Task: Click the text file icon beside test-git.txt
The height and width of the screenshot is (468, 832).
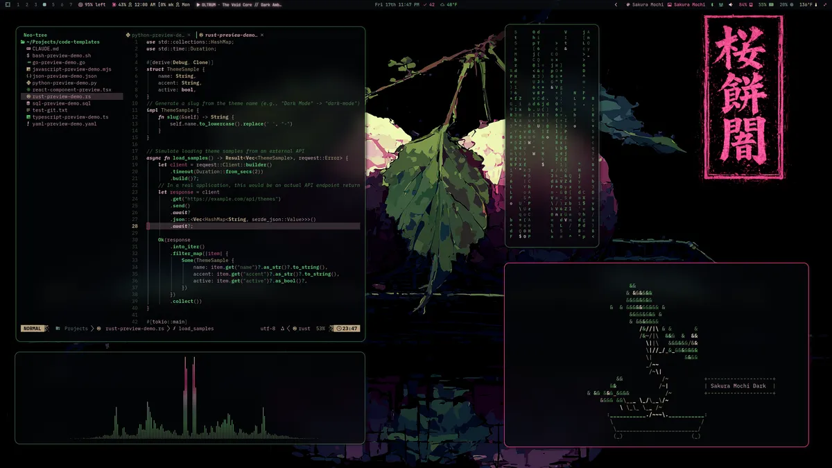Action: [x=28, y=110]
